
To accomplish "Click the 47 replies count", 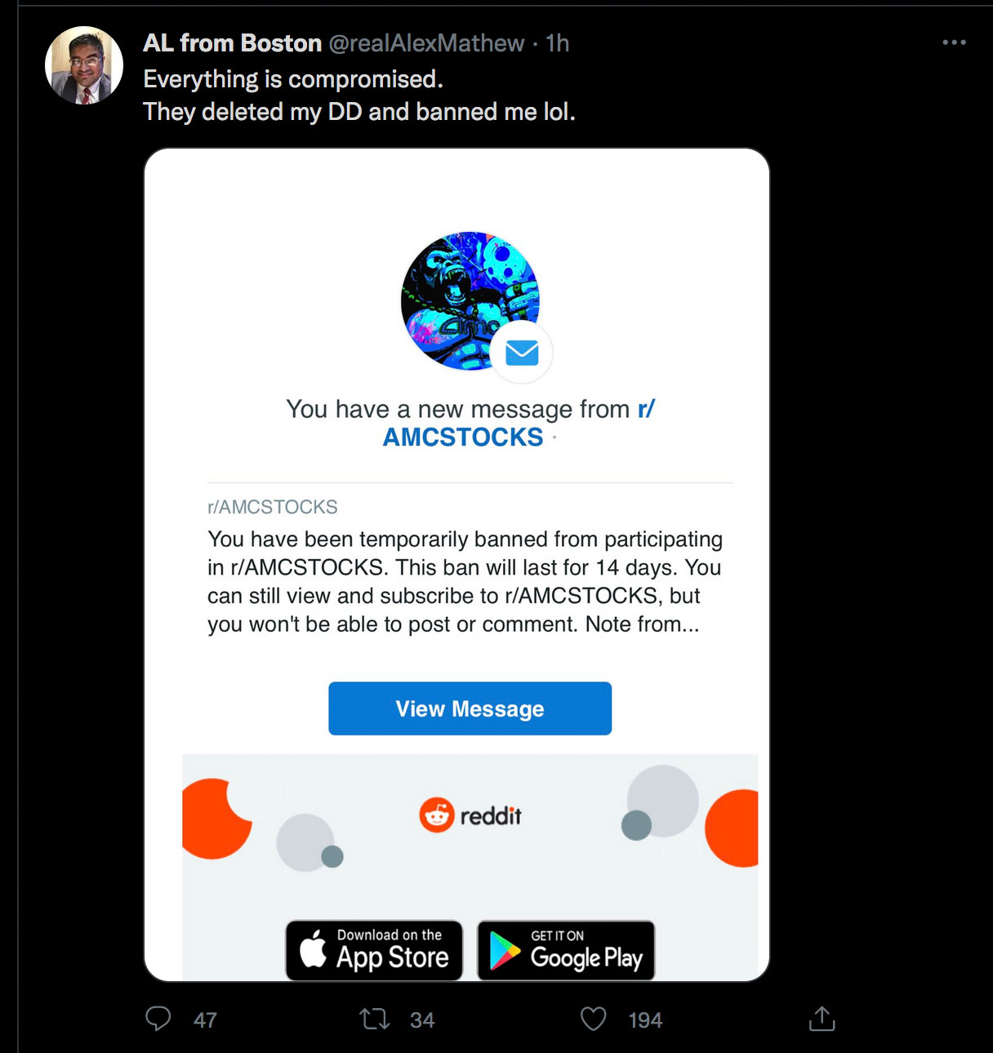I will click(205, 1020).
